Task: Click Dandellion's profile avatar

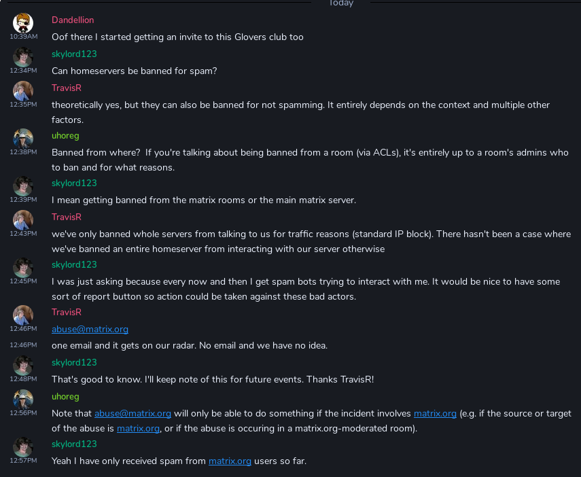Action: point(23,22)
